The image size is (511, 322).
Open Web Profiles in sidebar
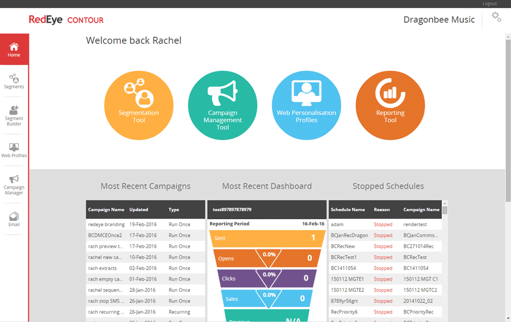click(x=14, y=150)
